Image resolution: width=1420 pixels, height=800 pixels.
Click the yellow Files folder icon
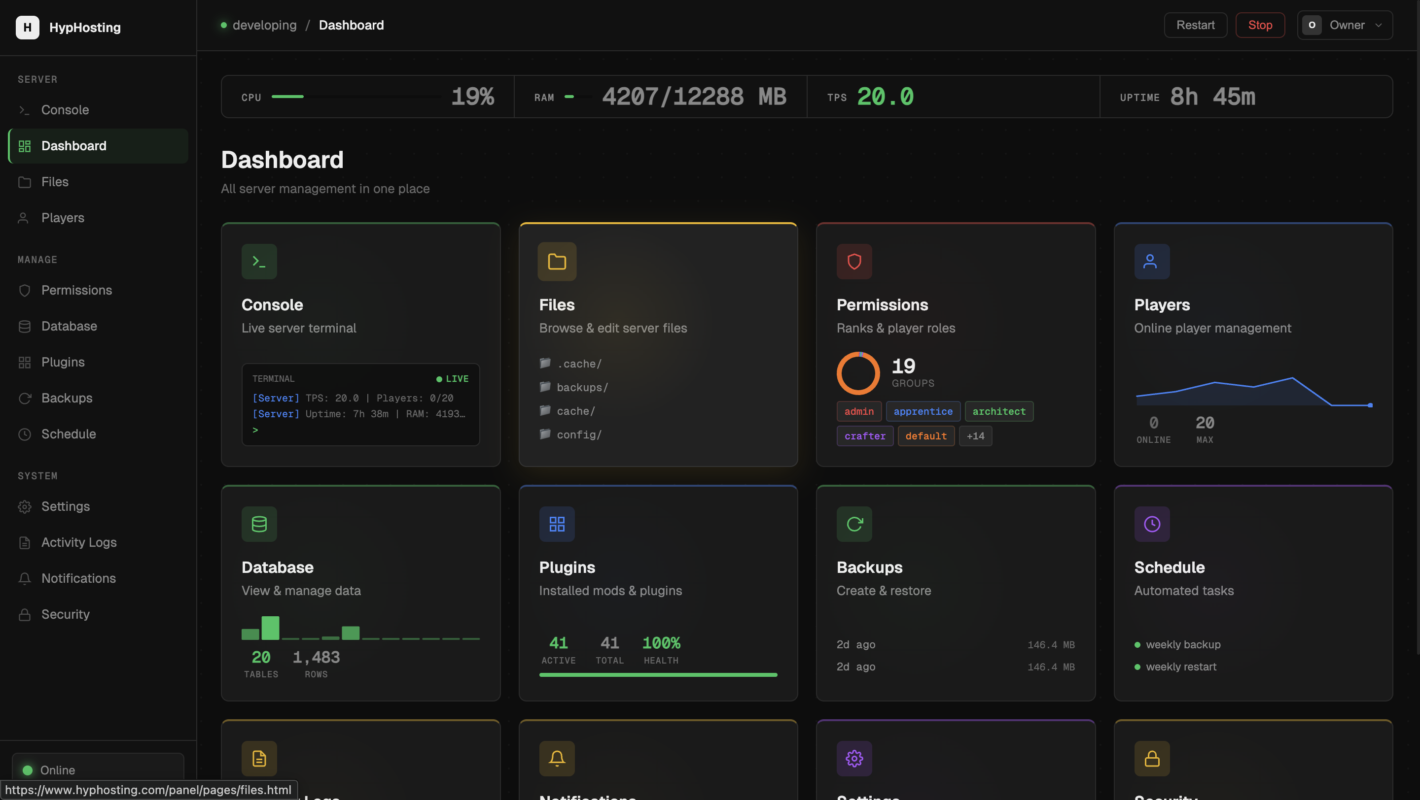point(557,262)
